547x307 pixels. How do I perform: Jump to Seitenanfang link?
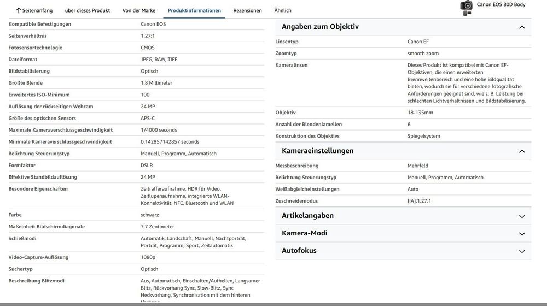click(x=37, y=10)
